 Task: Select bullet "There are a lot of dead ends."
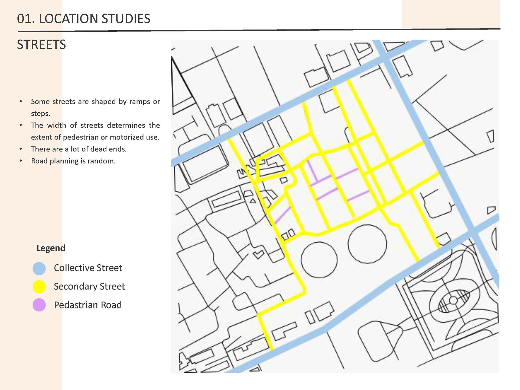click(x=79, y=149)
